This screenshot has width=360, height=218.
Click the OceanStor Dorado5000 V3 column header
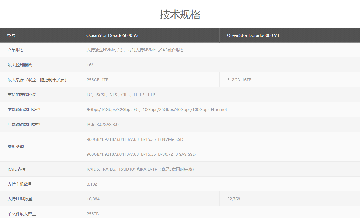[x=112, y=35]
